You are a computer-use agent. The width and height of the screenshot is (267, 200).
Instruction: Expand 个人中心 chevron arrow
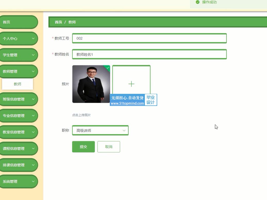(x=33, y=39)
